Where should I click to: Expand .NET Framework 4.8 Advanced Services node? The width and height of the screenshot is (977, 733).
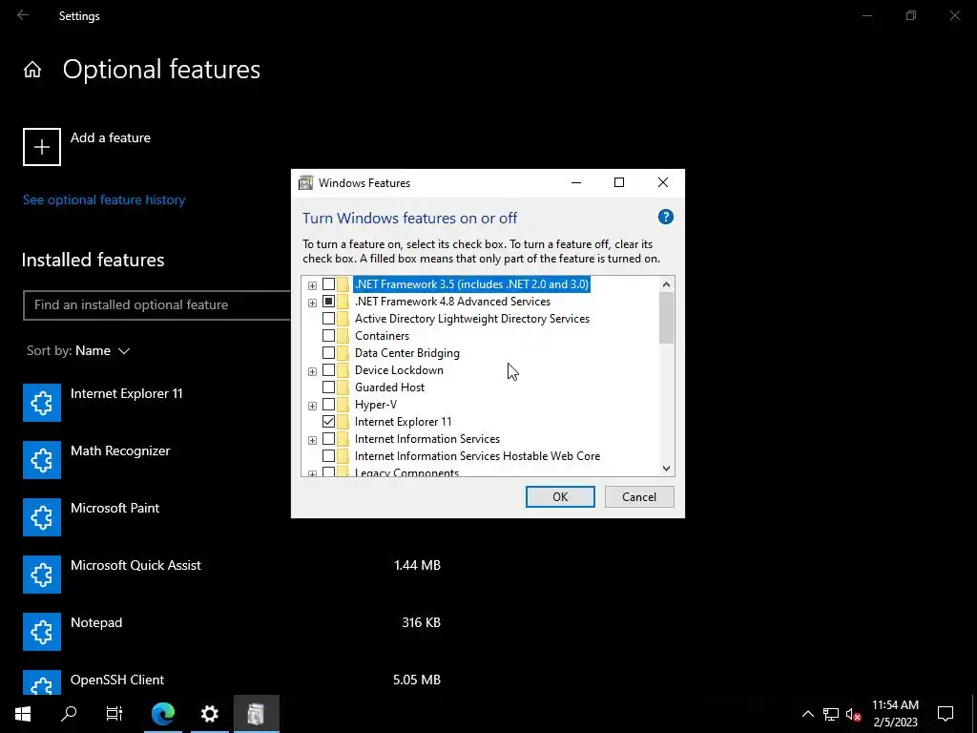(x=312, y=303)
